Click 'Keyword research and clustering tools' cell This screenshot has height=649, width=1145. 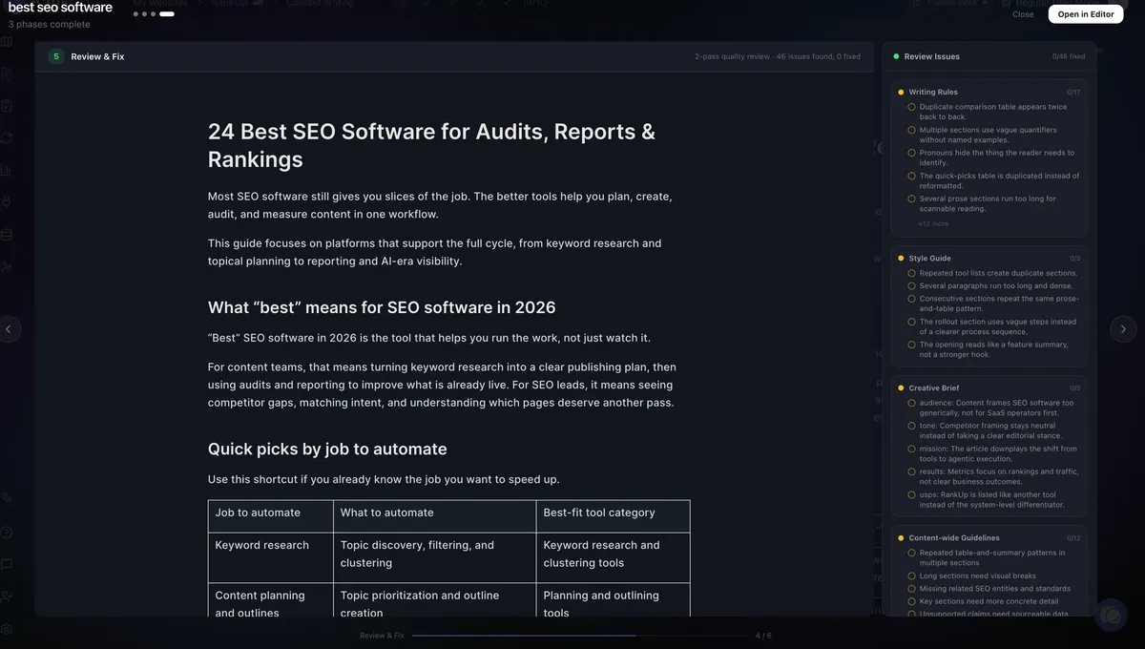coord(613,557)
